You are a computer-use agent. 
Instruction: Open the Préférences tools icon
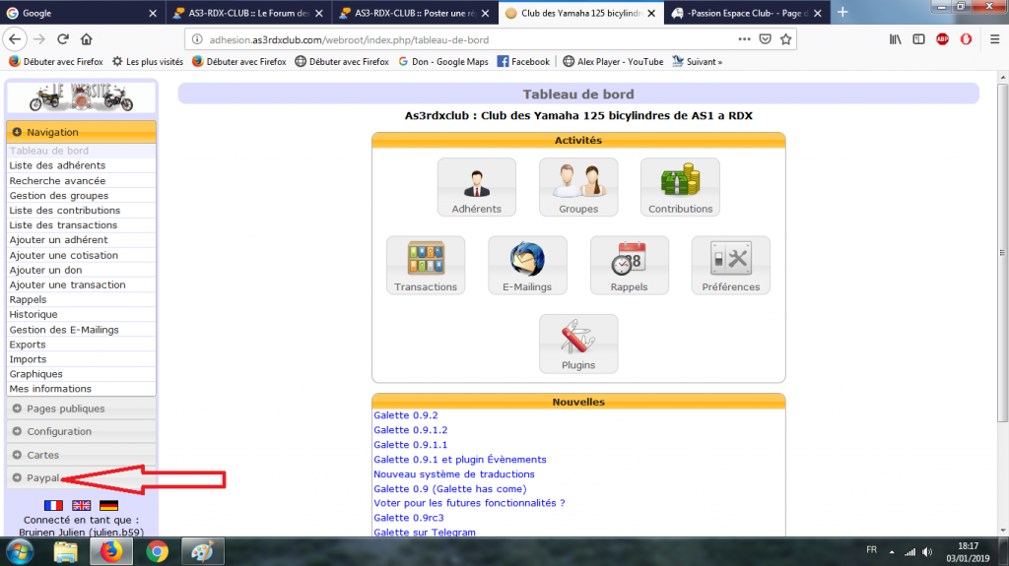tap(730, 265)
